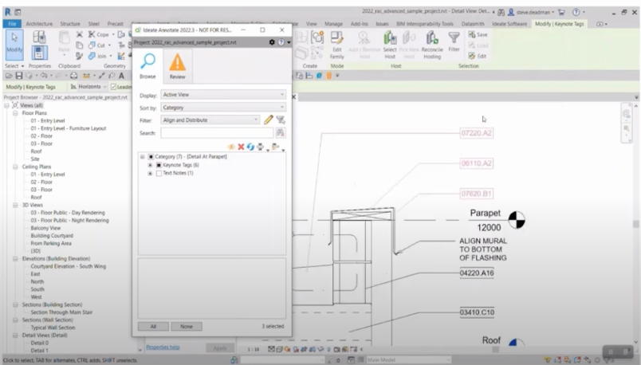Click the Open folder icon in the quick access toolbar
The width and height of the screenshot is (641, 365).
click(9, 76)
